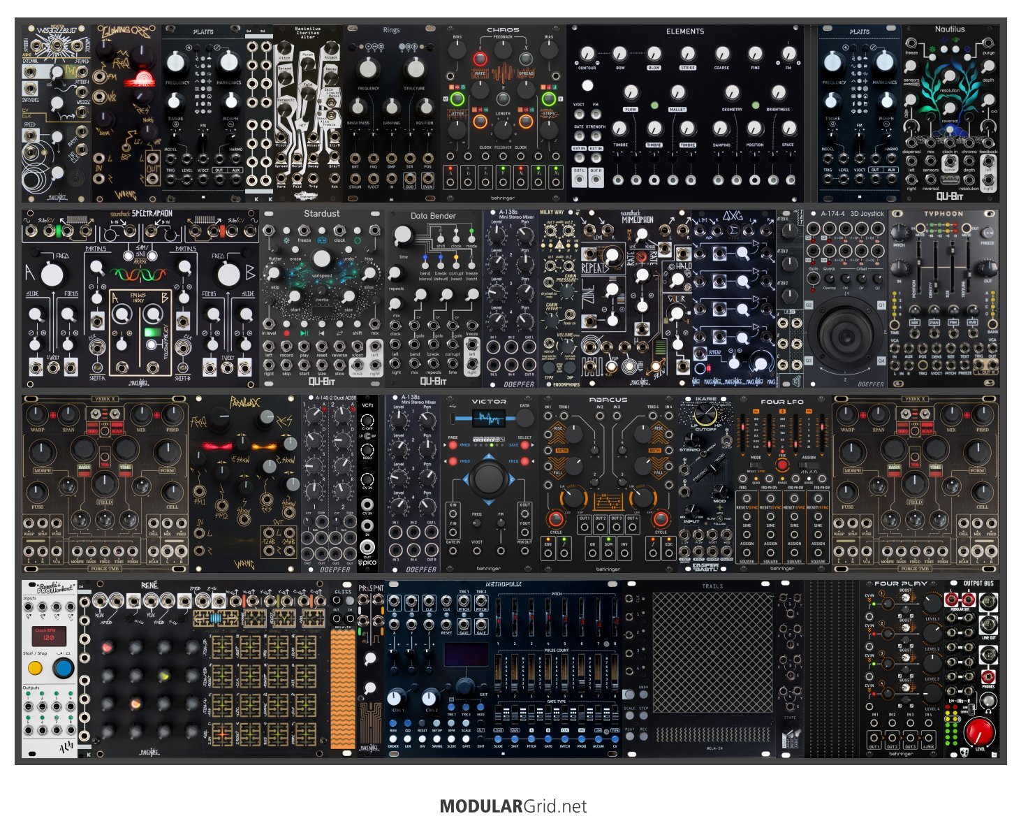
Task: Click the Clock BPM display showing 120
Action: point(50,636)
